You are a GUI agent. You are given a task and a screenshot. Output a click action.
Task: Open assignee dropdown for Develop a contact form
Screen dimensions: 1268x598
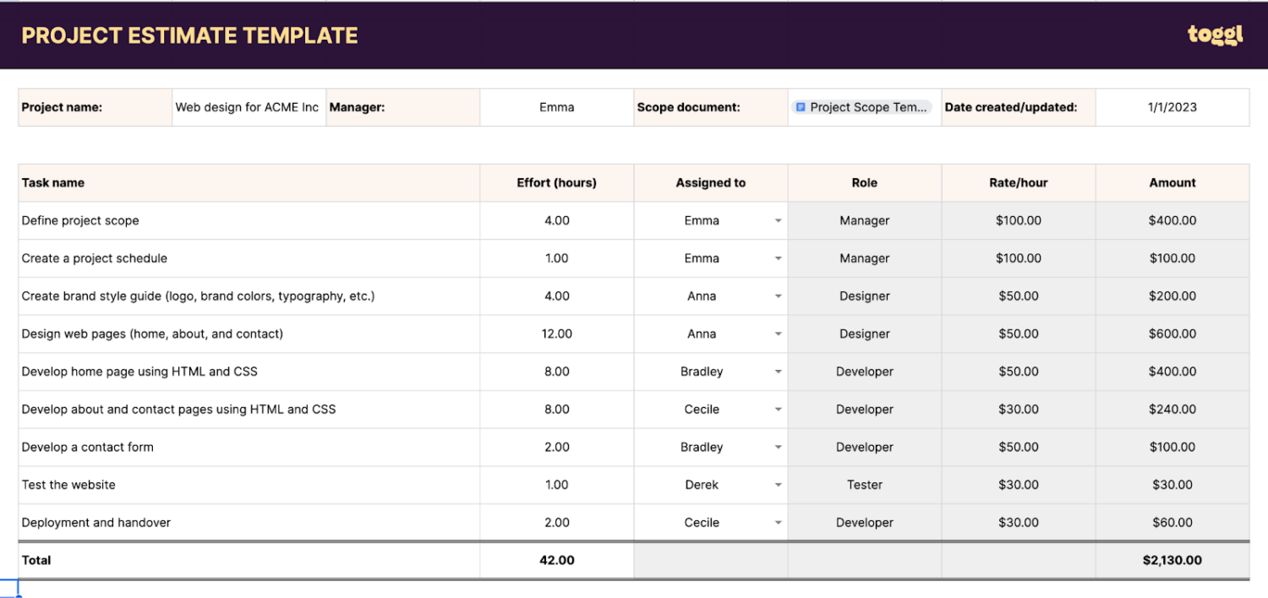778,448
